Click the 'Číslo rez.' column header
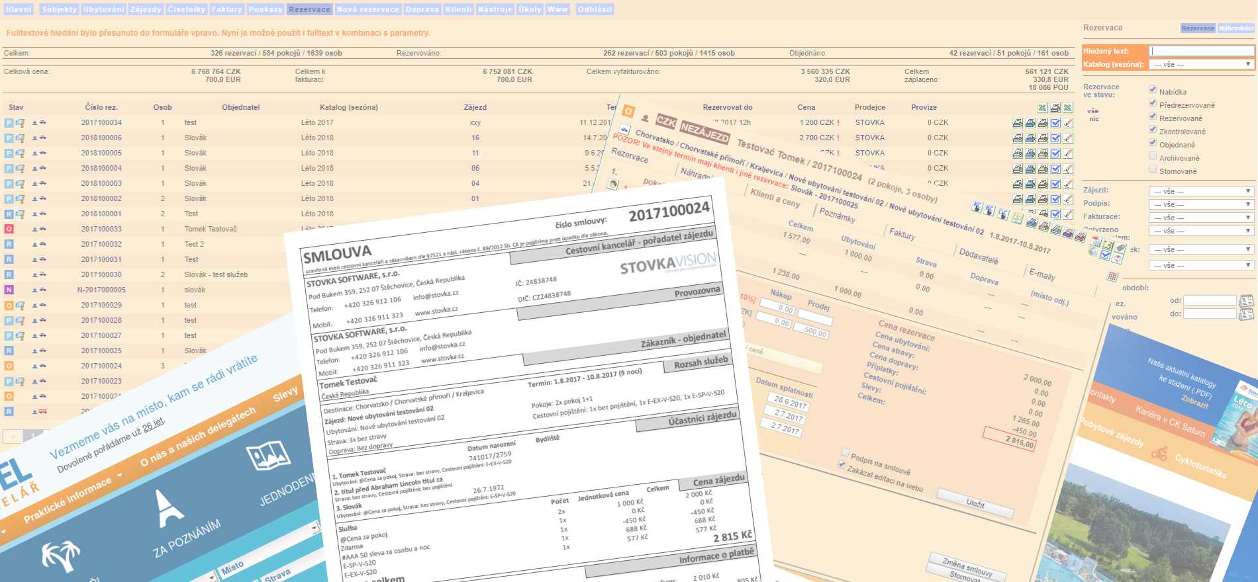 point(101,107)
